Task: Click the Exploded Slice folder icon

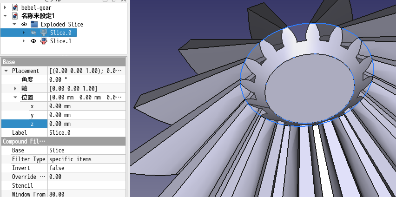Action: point(34,24)
